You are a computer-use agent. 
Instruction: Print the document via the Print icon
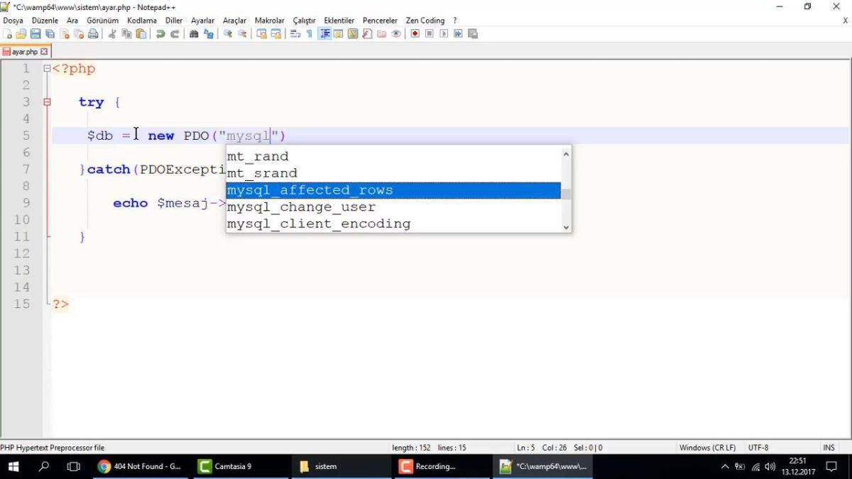point(93,33)
